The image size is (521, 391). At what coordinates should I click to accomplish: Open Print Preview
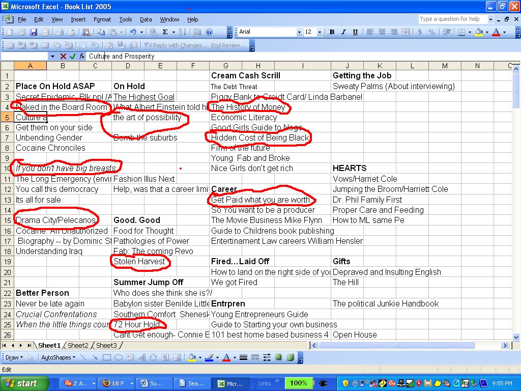[71, 32]
